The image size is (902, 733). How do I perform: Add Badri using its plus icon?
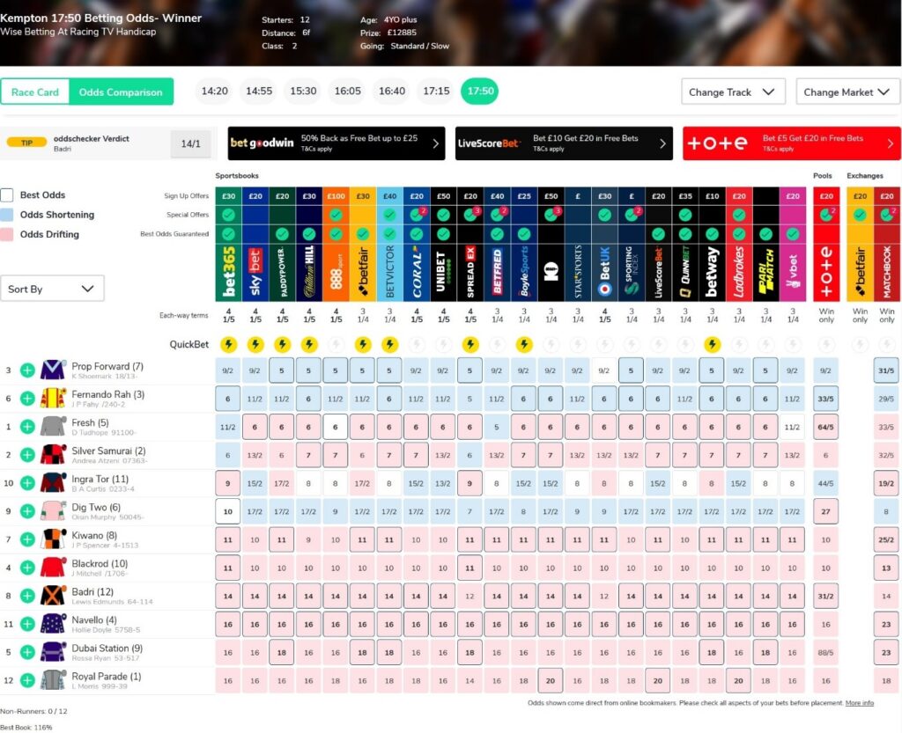27,596
